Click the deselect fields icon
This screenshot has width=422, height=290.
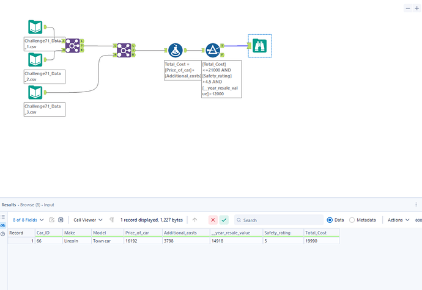[61, 220]
